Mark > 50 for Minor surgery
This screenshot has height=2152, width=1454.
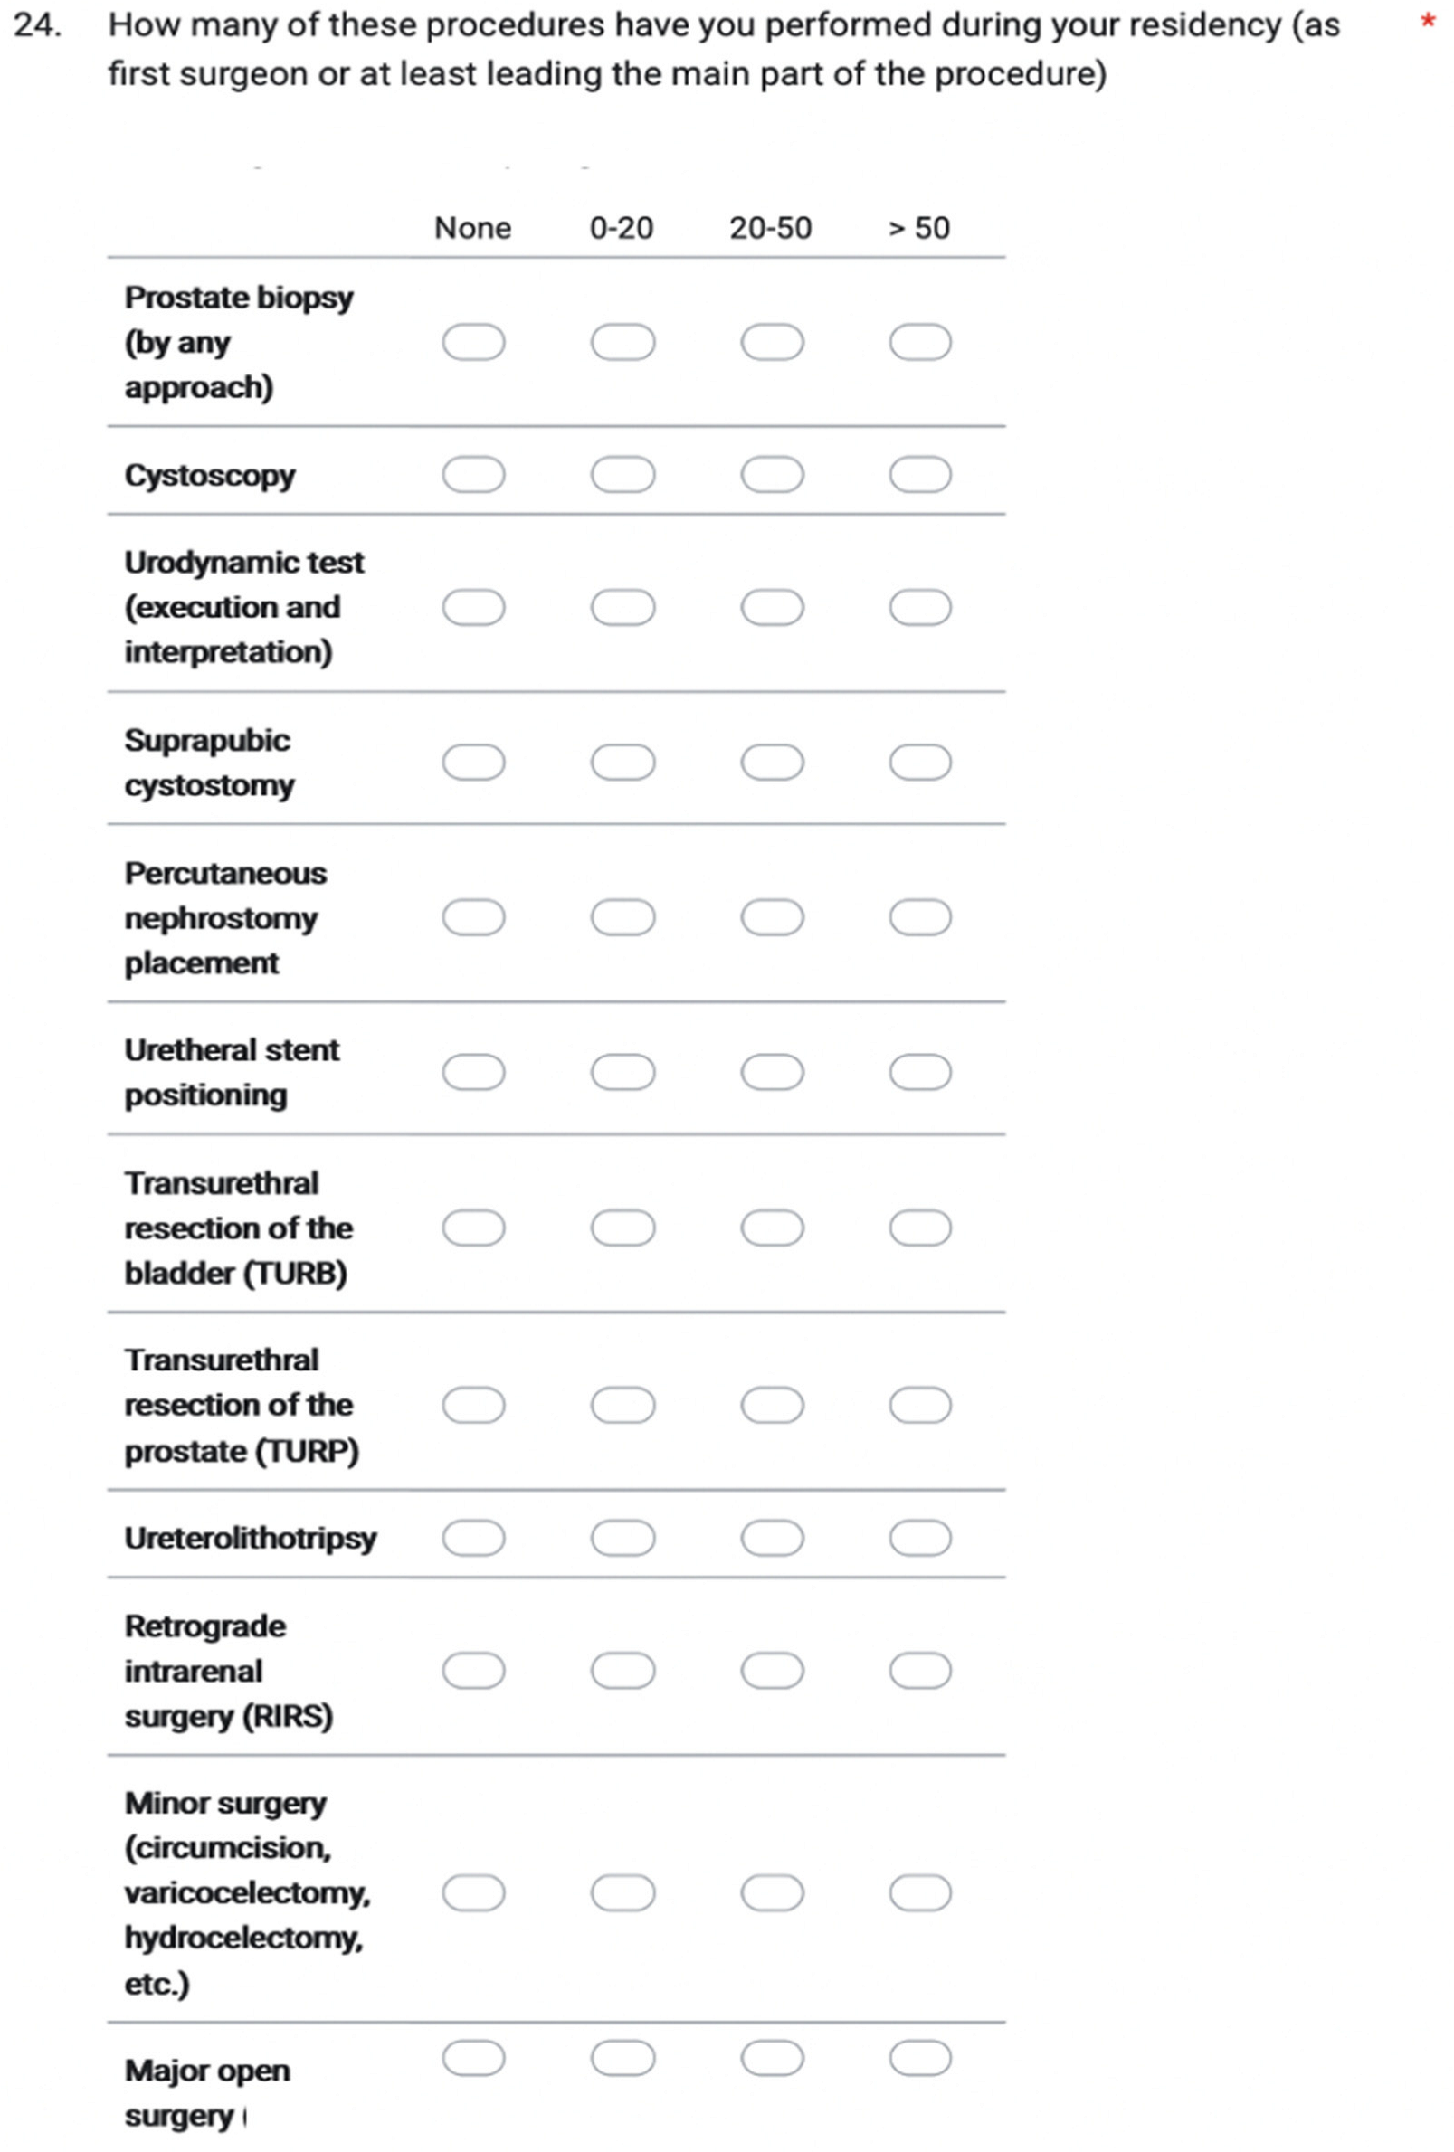coord(919,1892)
